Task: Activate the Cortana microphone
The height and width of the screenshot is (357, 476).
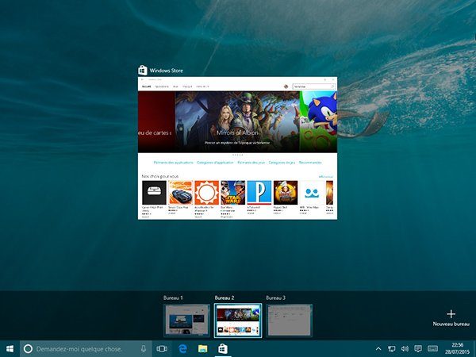Action: [143, 348]
